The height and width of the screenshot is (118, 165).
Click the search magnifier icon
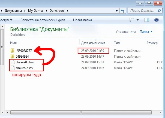159,11
